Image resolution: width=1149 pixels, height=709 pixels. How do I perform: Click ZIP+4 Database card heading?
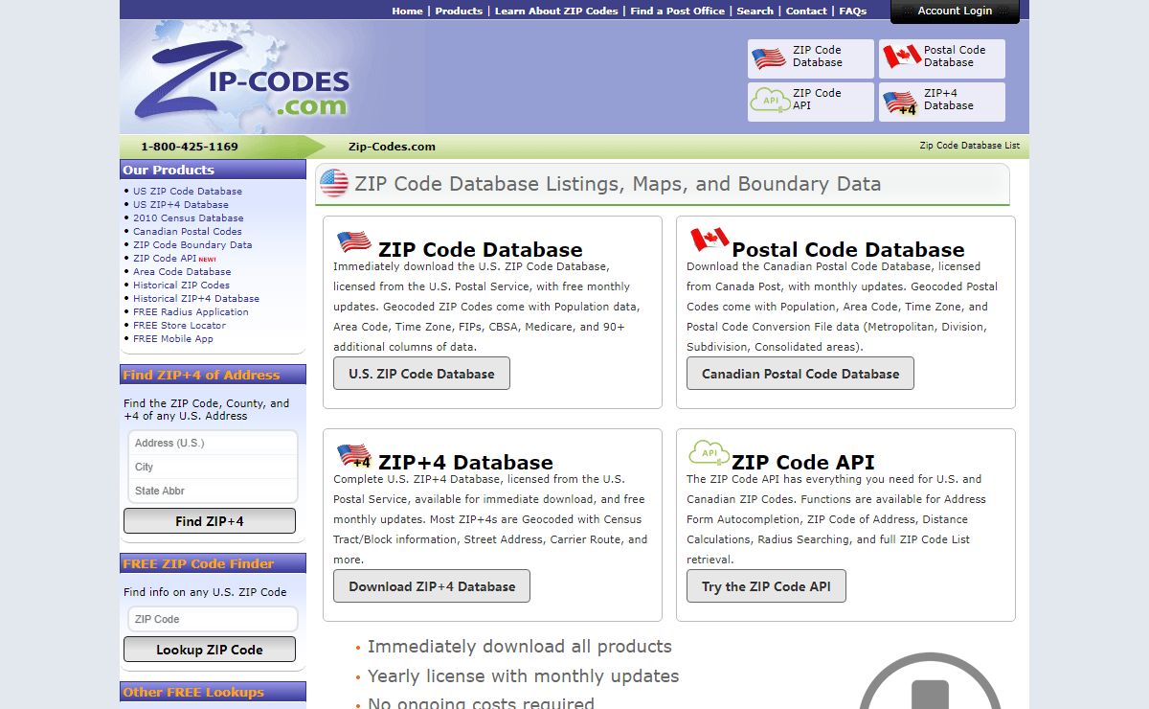coord(466,463)
